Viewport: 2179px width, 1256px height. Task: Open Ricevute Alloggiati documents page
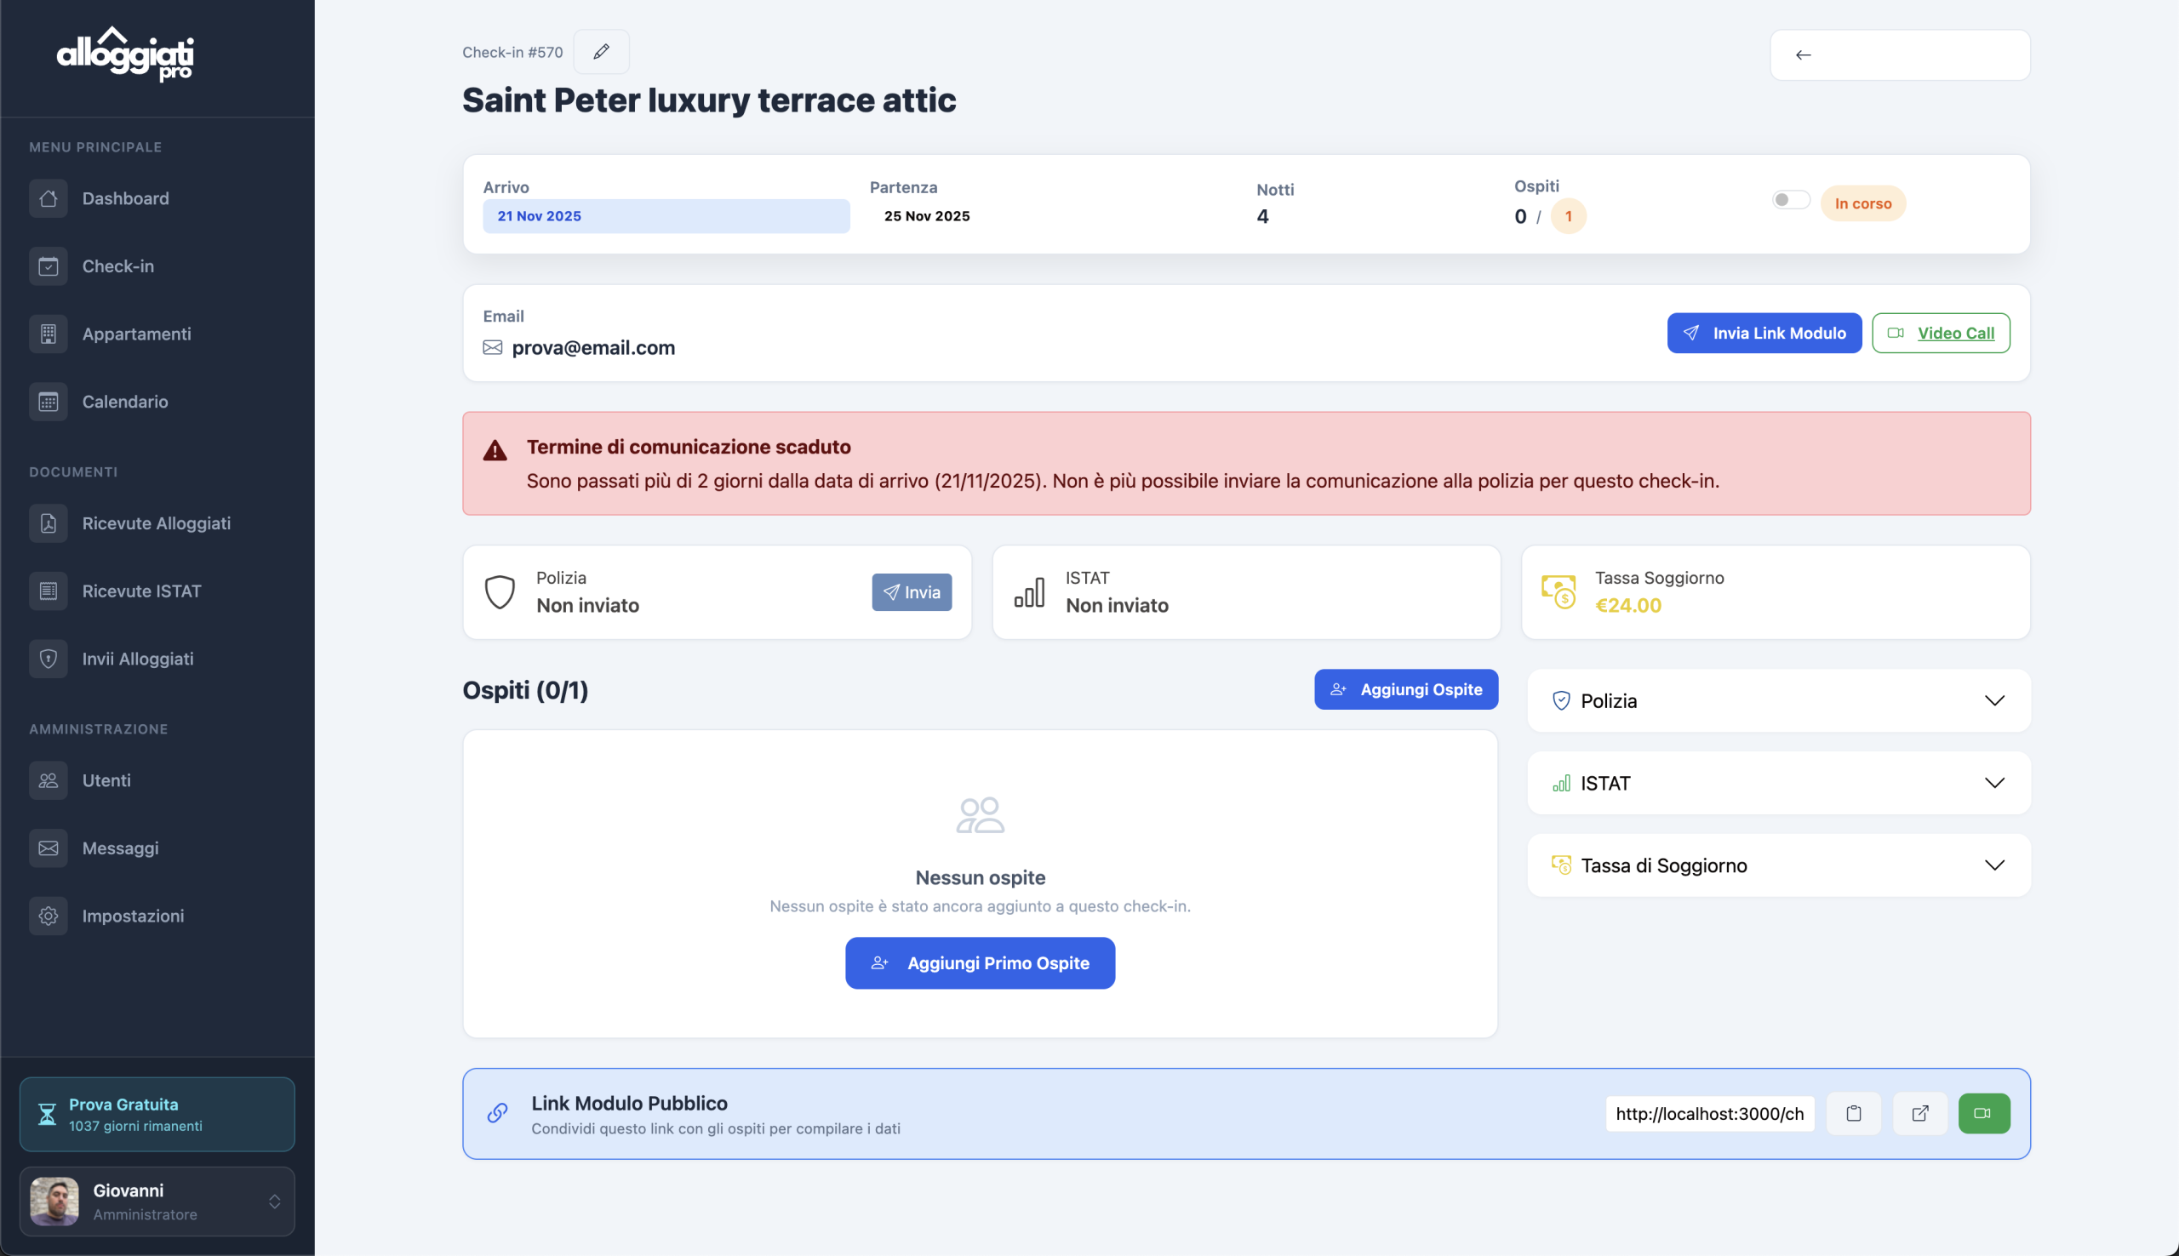[155, 523]
